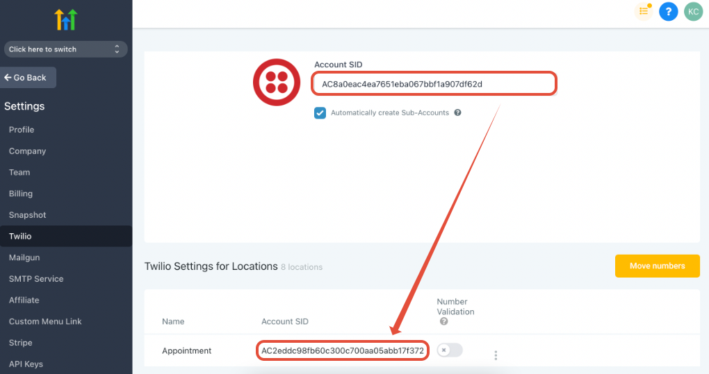Open the notifications list icon
The width and height of the screenshot is (709, 374).
[644, 12]
